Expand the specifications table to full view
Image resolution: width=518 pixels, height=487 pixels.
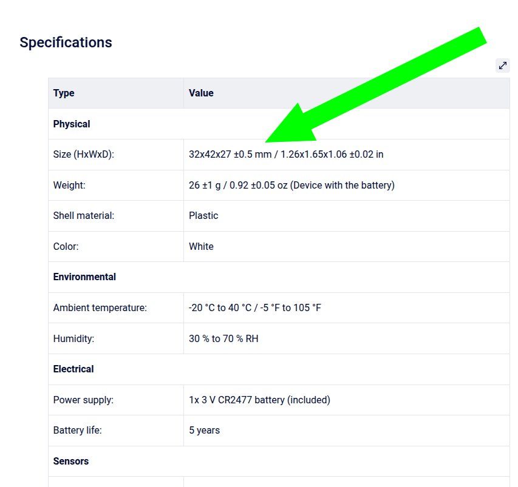502,65
